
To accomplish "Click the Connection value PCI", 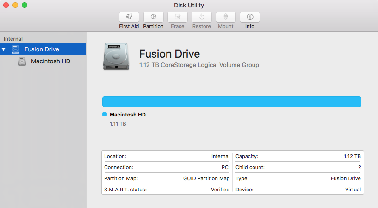I will [x=226, y=167].
